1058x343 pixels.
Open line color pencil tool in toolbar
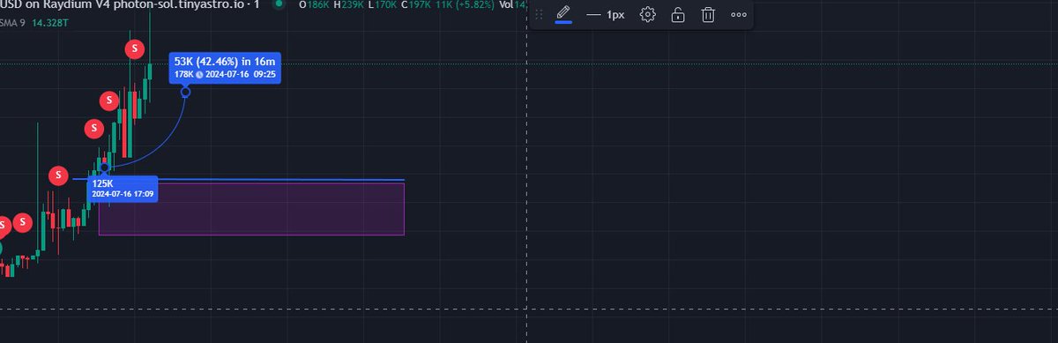[564, 14]
